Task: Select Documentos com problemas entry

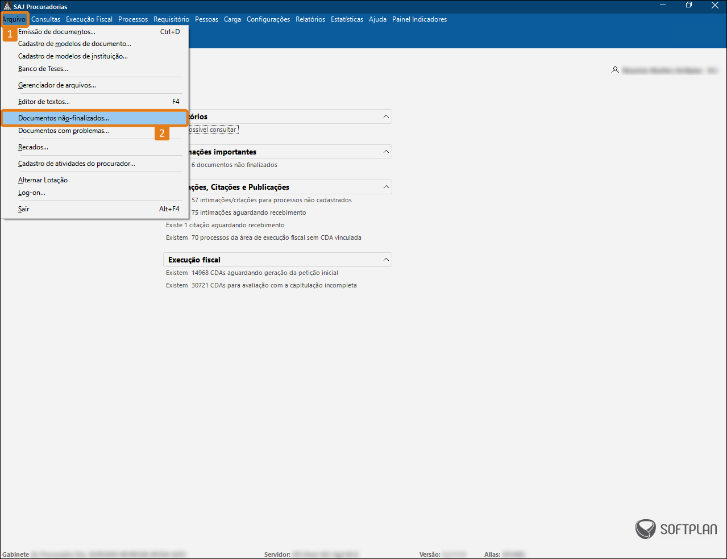Action: (x=64, y=131)
